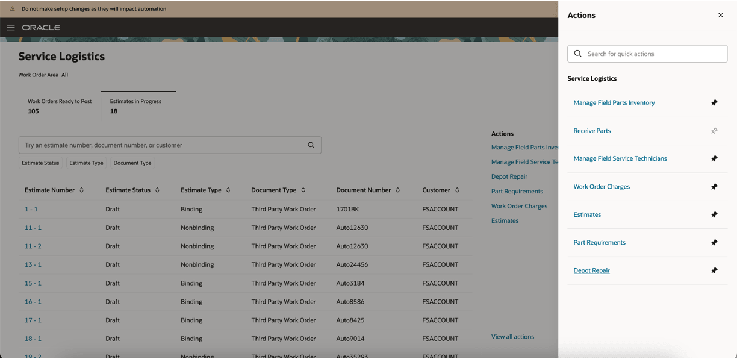Open the Document Type filter
The height and width of the screenshot is (359, 737).
click(132, 163)
